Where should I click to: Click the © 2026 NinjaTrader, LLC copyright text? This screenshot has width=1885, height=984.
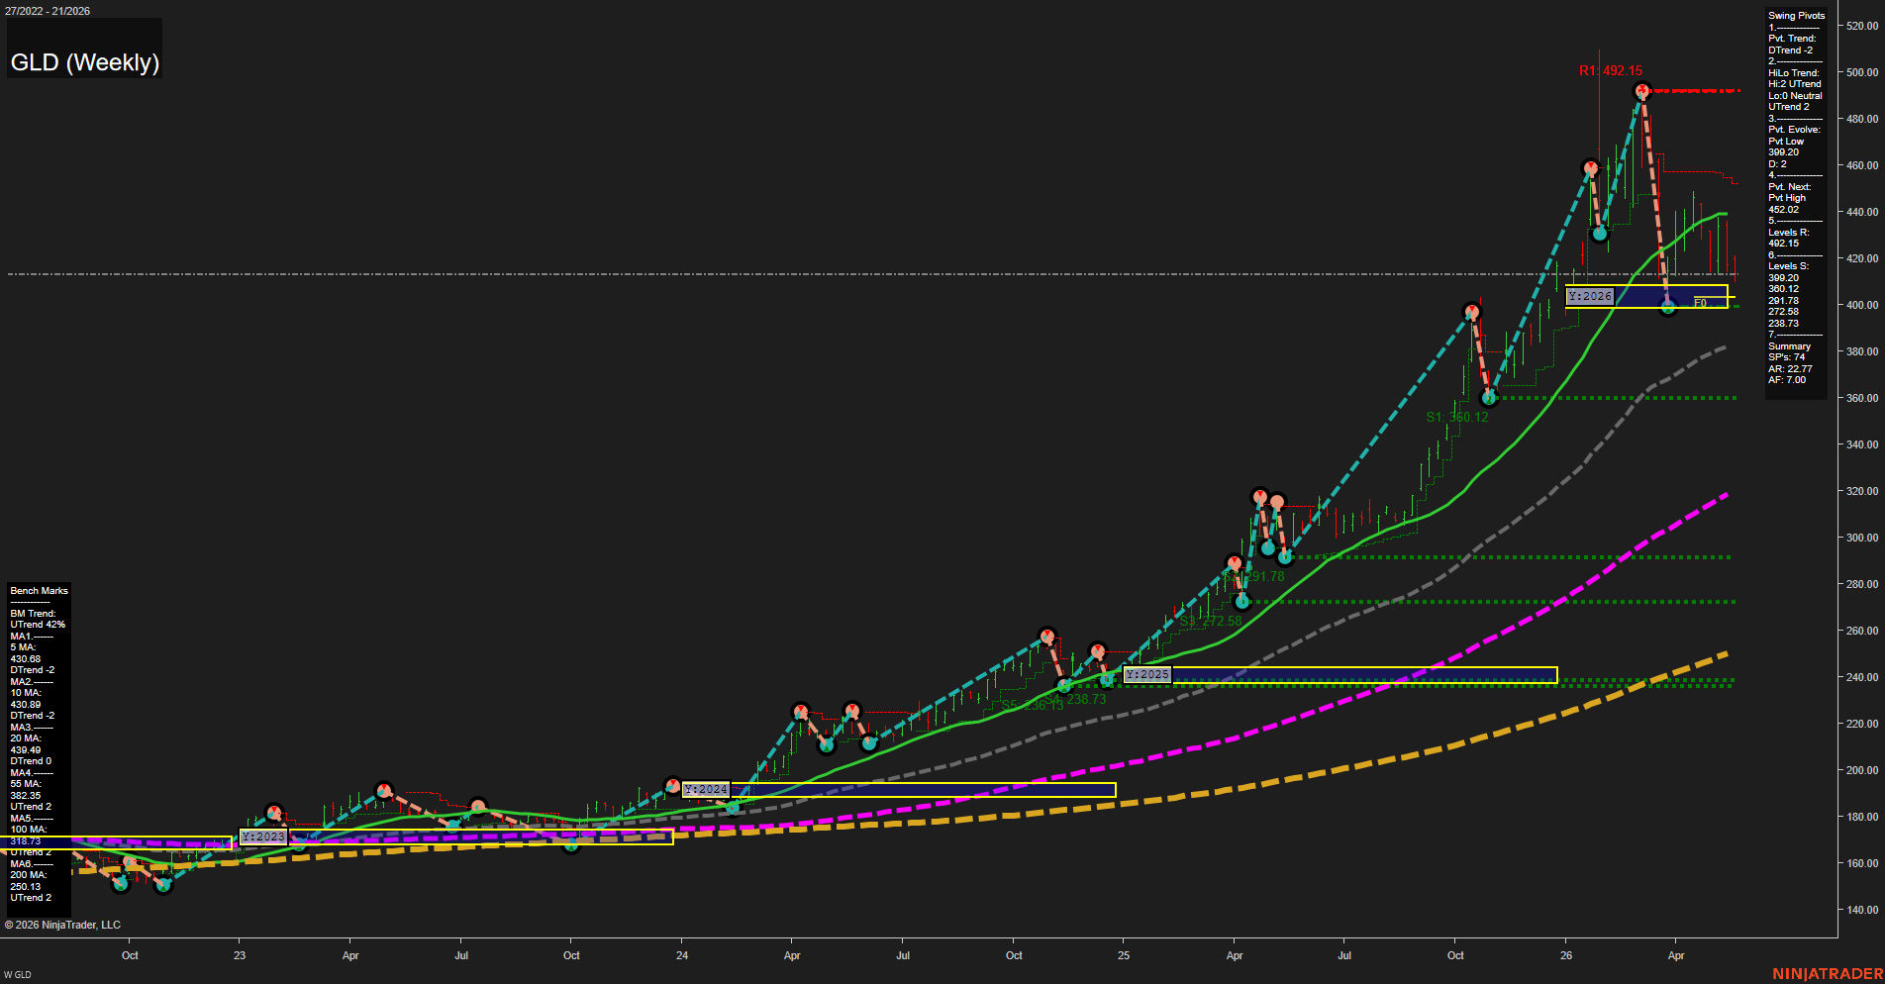(62, 925)
